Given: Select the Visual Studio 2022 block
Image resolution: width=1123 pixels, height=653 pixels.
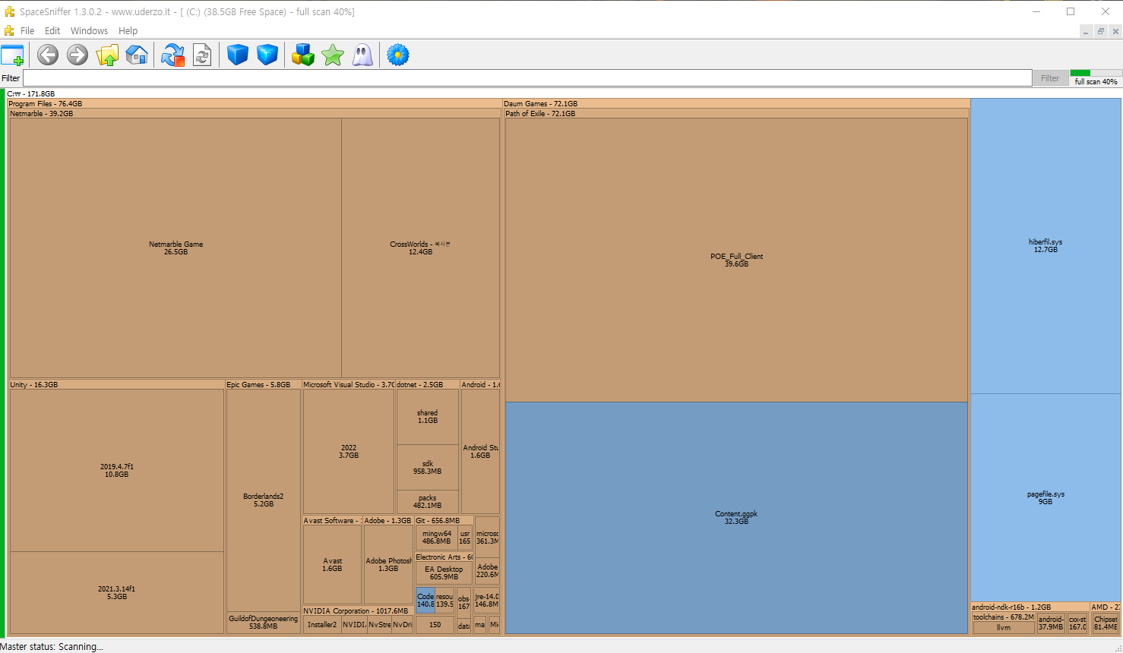Looking at the screenshot, I should 349,452.
